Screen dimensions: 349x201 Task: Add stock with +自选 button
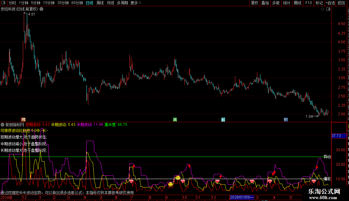coord(330,3)
